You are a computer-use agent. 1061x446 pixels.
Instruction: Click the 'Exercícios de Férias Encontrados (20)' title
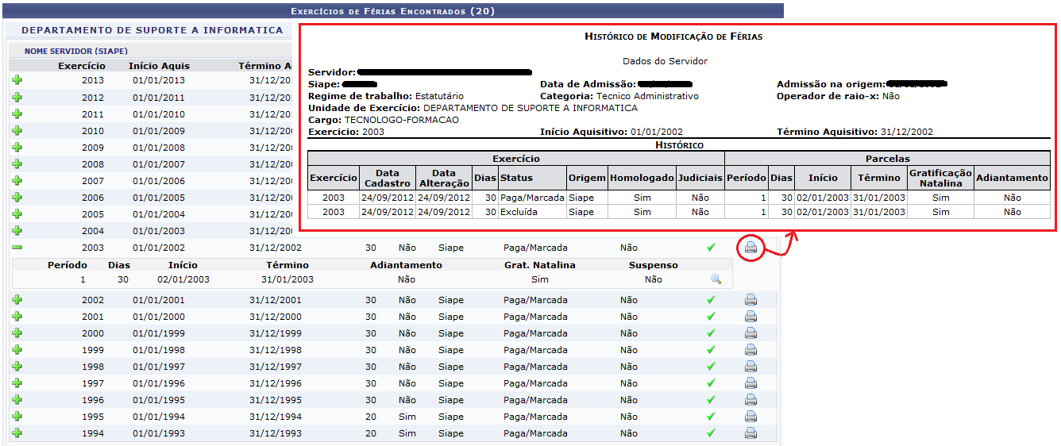[x=393, y=11]
